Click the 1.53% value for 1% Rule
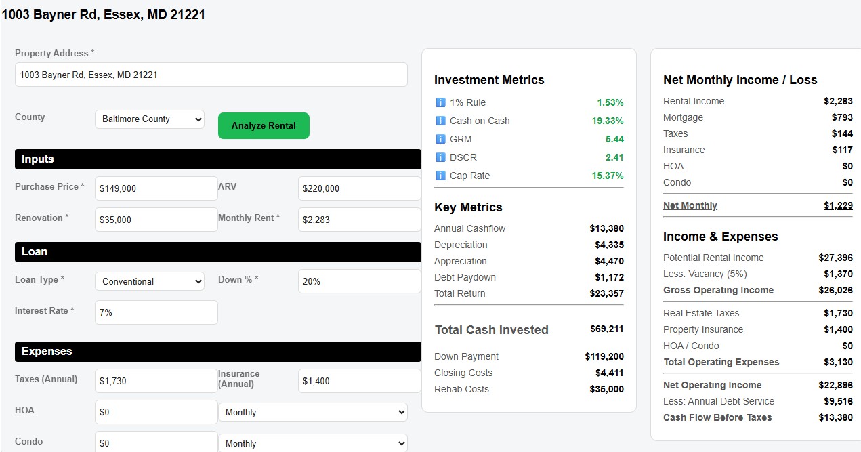This screenshot has width=861, height=452. click(610, 102)
